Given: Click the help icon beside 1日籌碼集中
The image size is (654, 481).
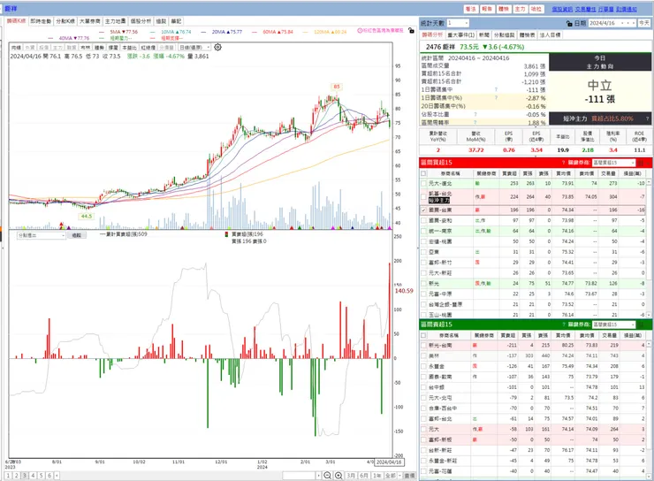Looking at the screenshot, I should click(496, 89).
